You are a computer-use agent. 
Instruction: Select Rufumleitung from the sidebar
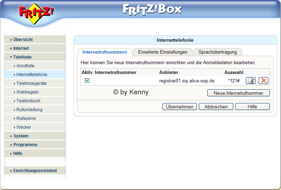(x=29, y=109)
